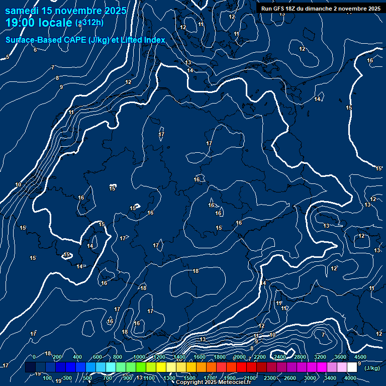
Task: Click the bright magenta 3200 J/kg legend swatch
Action: pyautogui.click(x=322, y=367)
